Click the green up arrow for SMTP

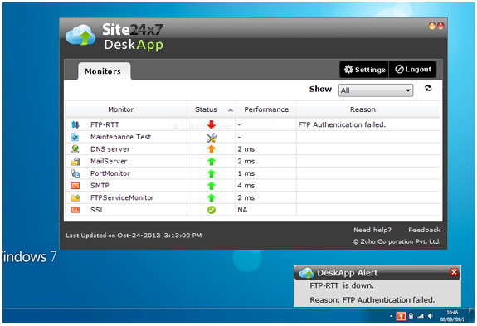212,186
